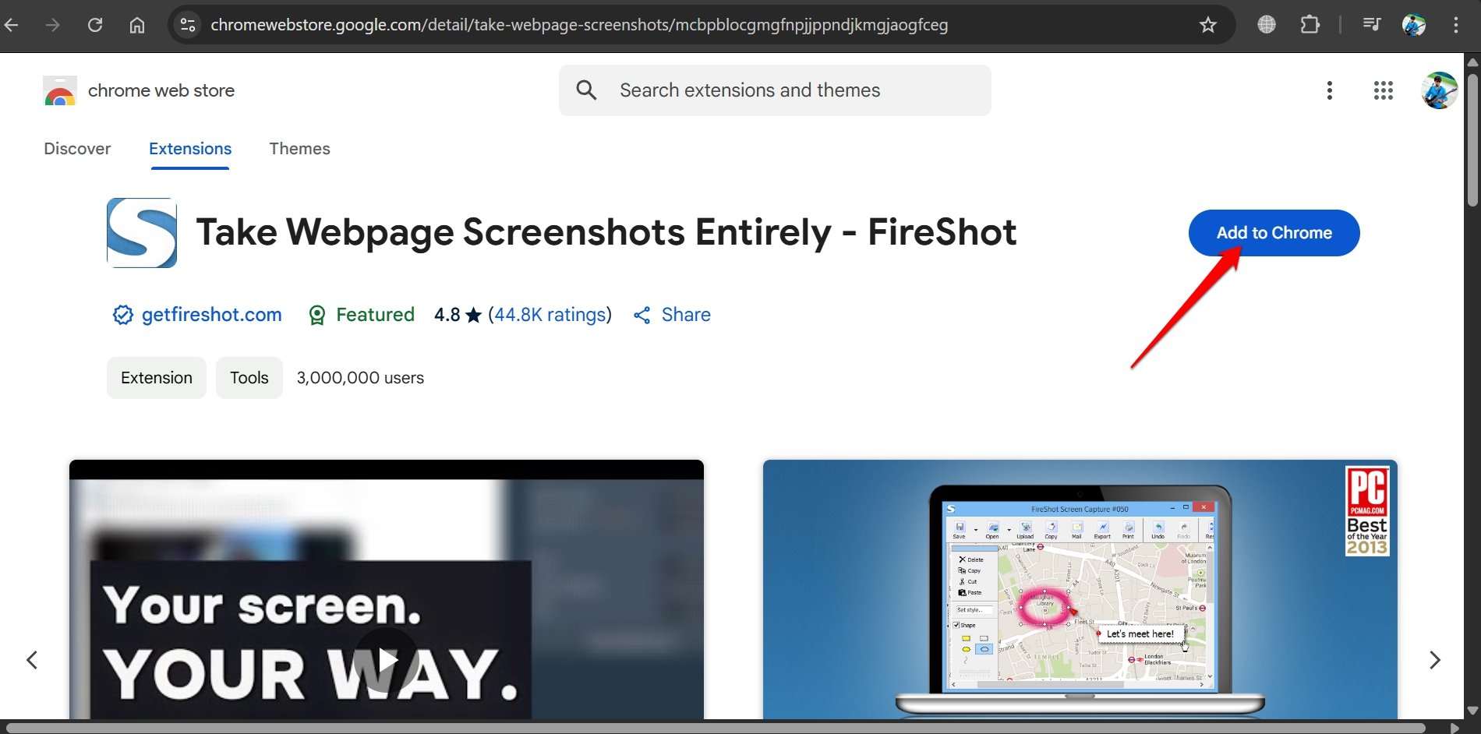Image resolution: width=1481 pixels, height=734 pixels.
Task: Click the search magnifier icon
Action: (x=587, y=90)
